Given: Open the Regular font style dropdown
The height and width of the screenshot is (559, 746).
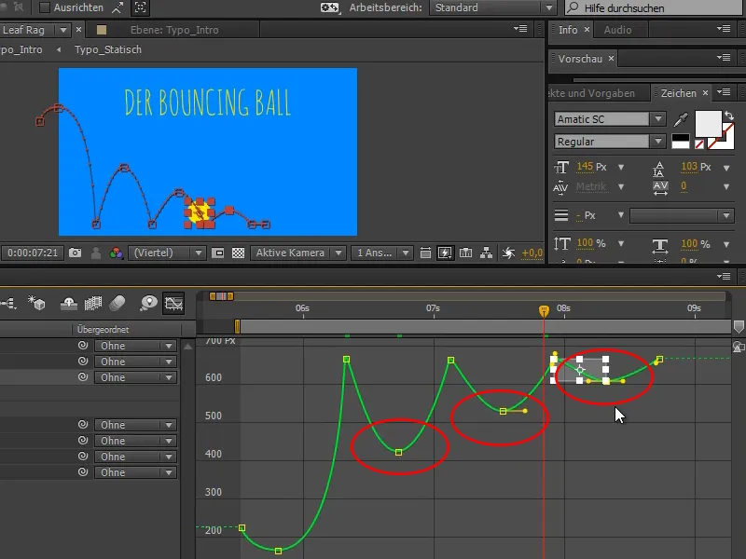Looking at the screenshot, I should click(610, 142).
